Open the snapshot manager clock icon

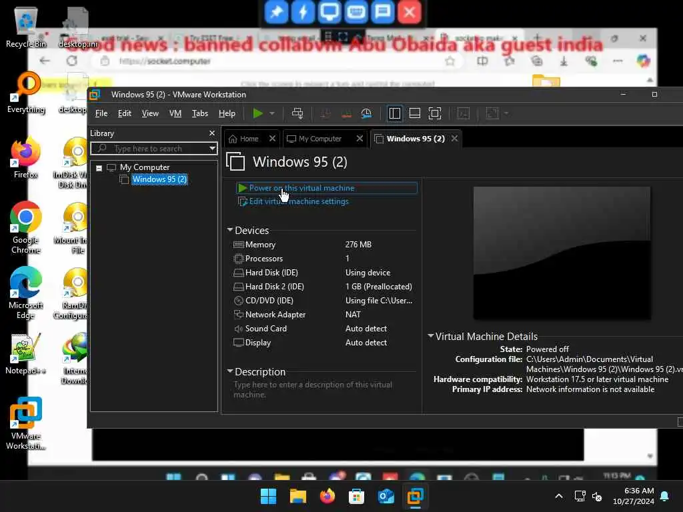pyautogui.click(x=366, y=113)
